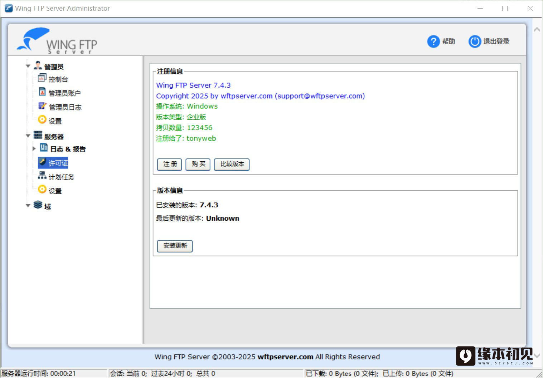The width and height of the screenshot is (543, 378).
Task: Click the 版本类型: 企业版 line
Action: [181, 117]
